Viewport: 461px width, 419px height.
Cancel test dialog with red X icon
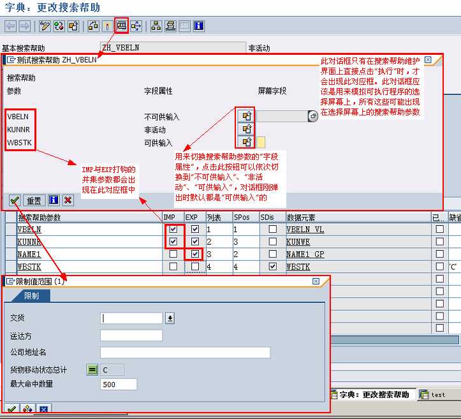[68, 200]
